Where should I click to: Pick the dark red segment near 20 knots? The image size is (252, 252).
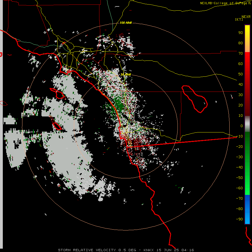[x=247, y=105]
